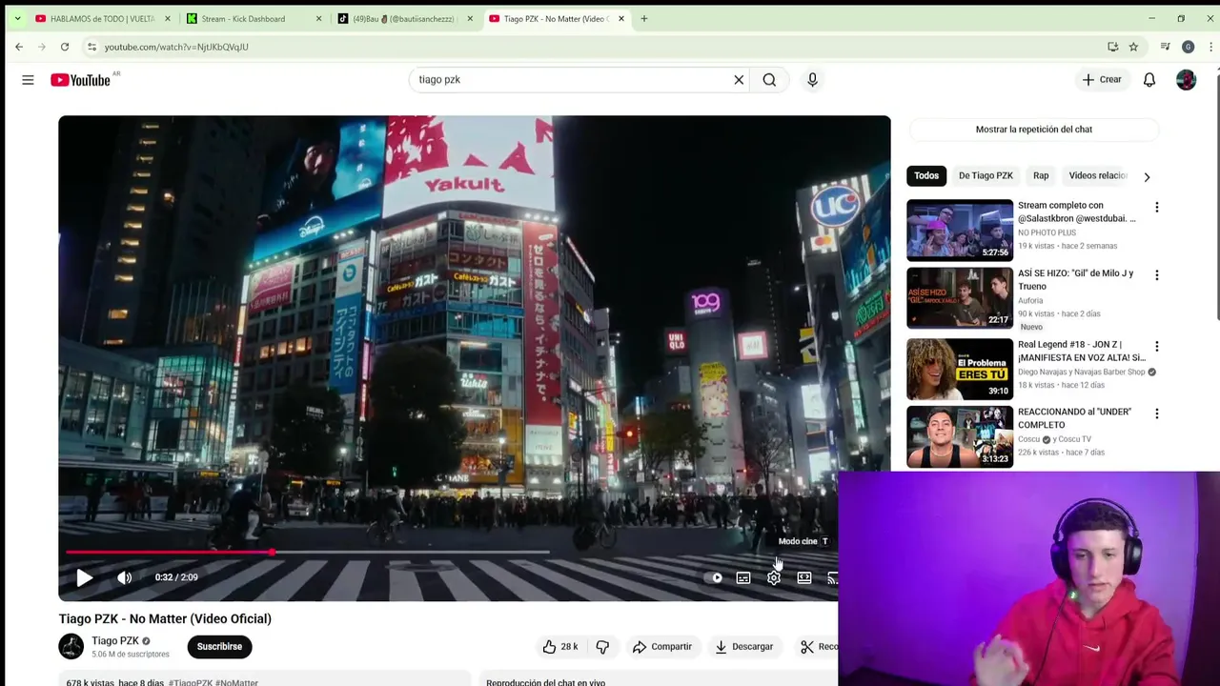The height and width of the screenshot is (686, 1220).
Task: Open a new browser tab with plus
Action: click(x=643, y=19)
